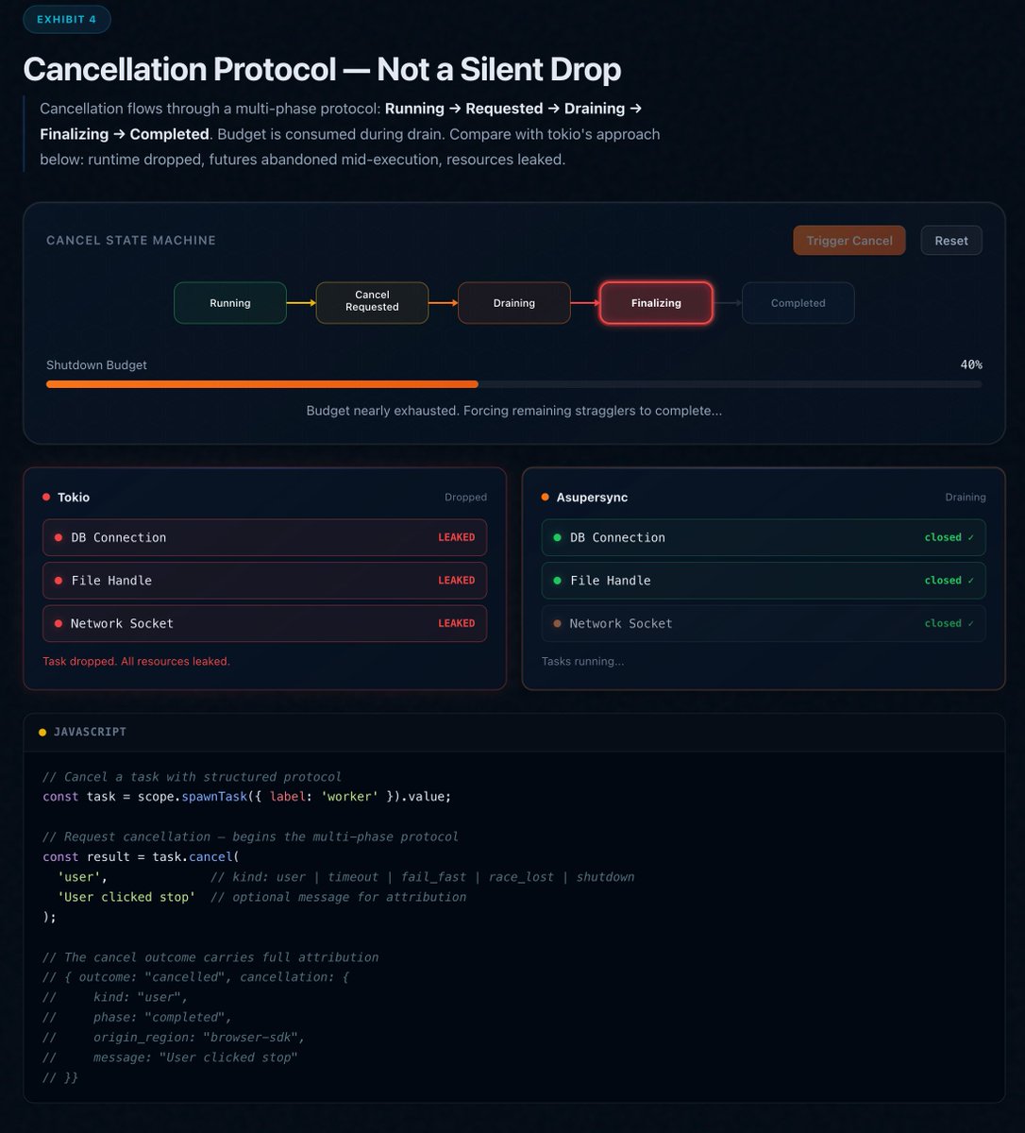Click the Shutdown Budget progress bar
The width and height of the screenshot is (1025, 1133).
click(x=514, y=384)
